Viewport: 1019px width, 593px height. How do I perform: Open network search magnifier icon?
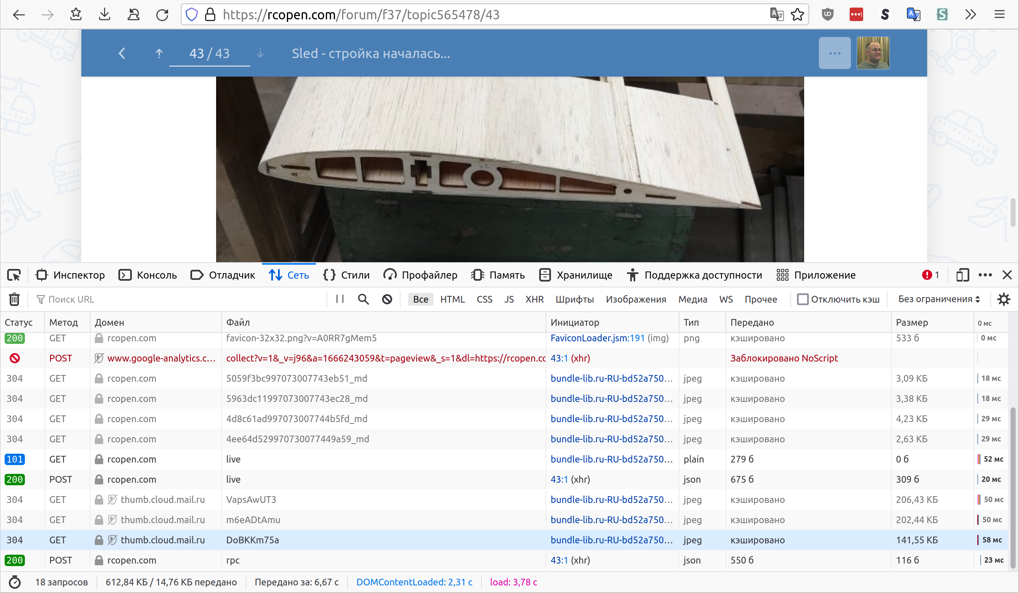coord(363,299)
